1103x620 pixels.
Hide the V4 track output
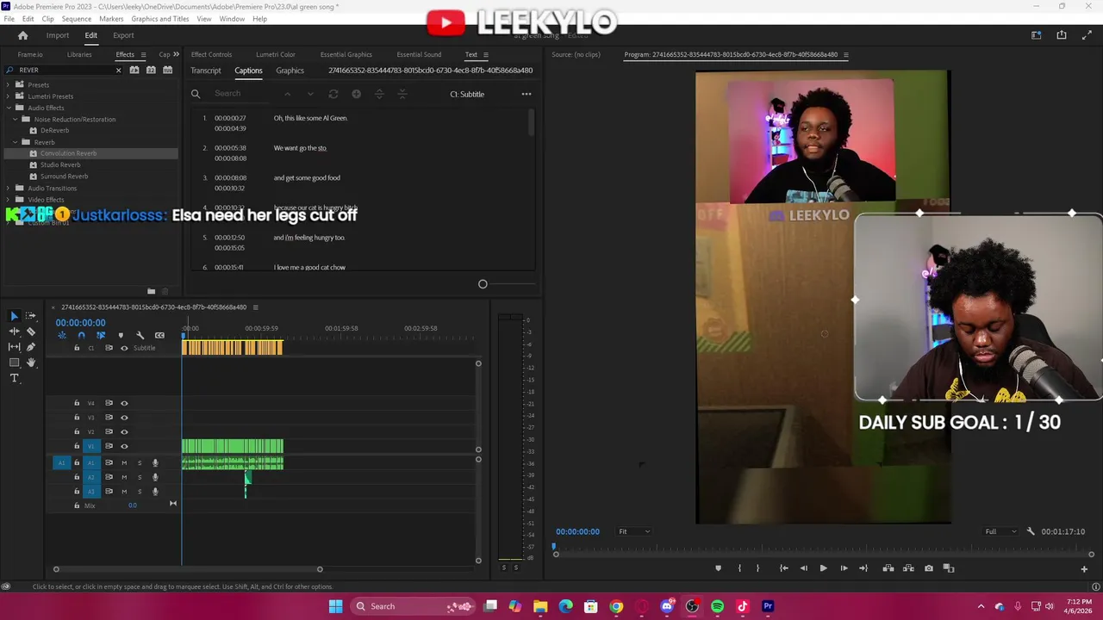click(124, 403)
